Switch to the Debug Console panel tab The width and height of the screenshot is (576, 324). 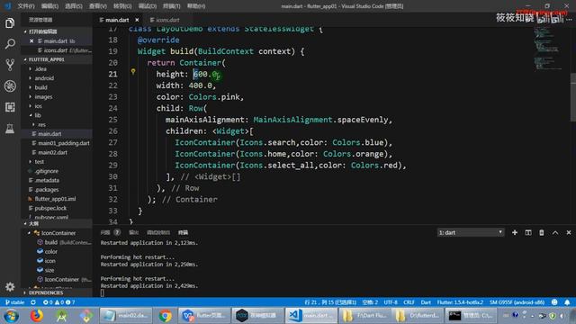158,232
